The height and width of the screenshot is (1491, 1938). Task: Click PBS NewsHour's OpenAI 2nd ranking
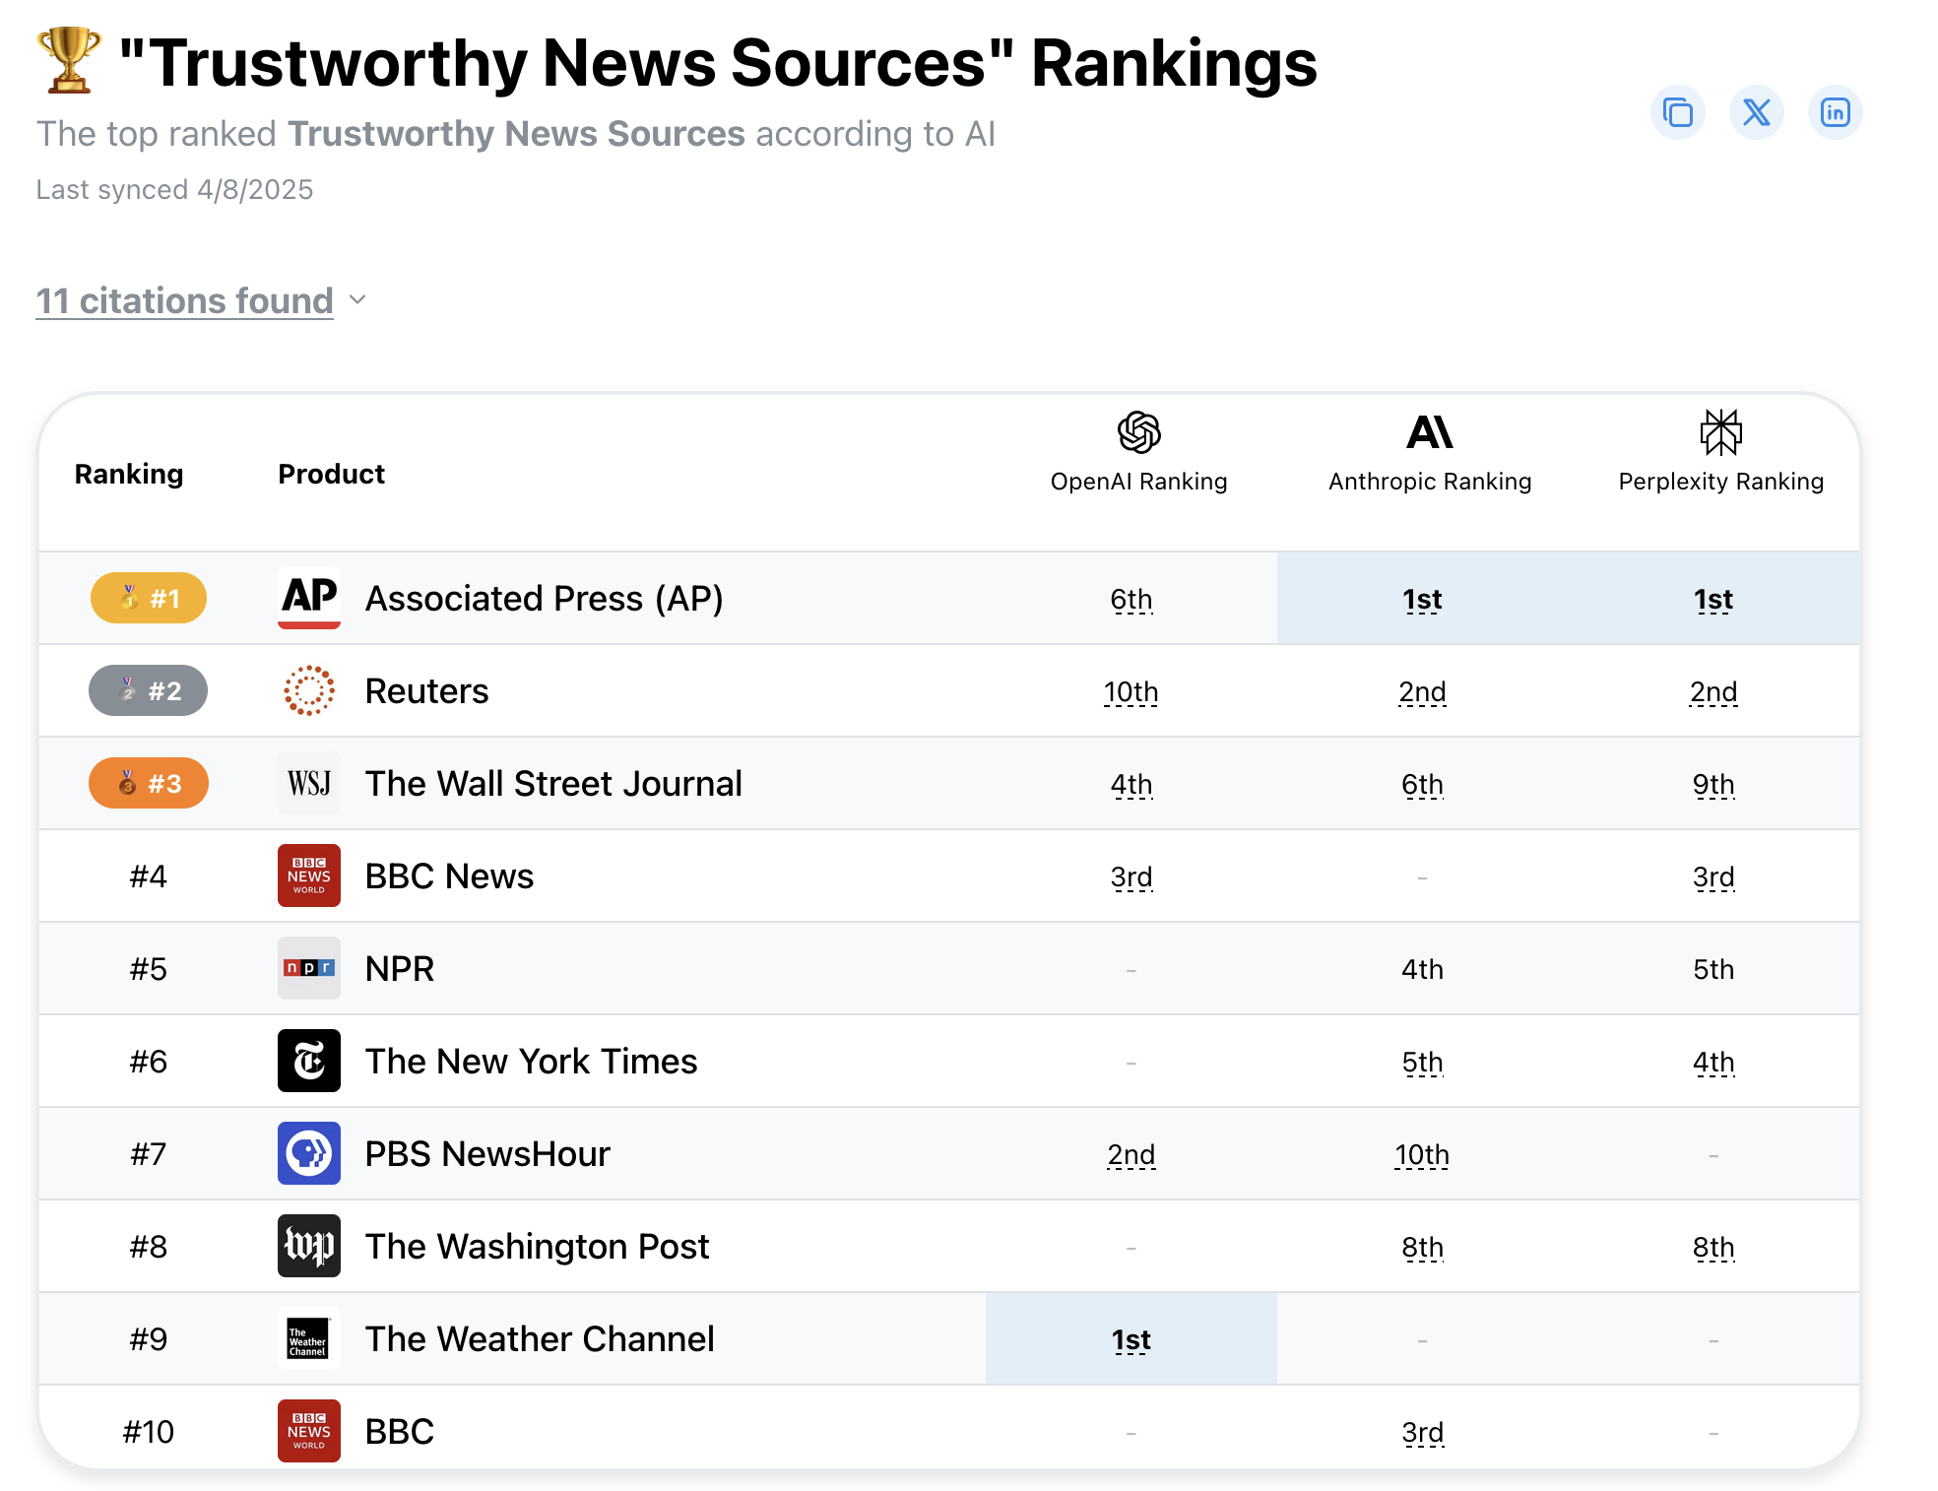pos(1130,1155)
